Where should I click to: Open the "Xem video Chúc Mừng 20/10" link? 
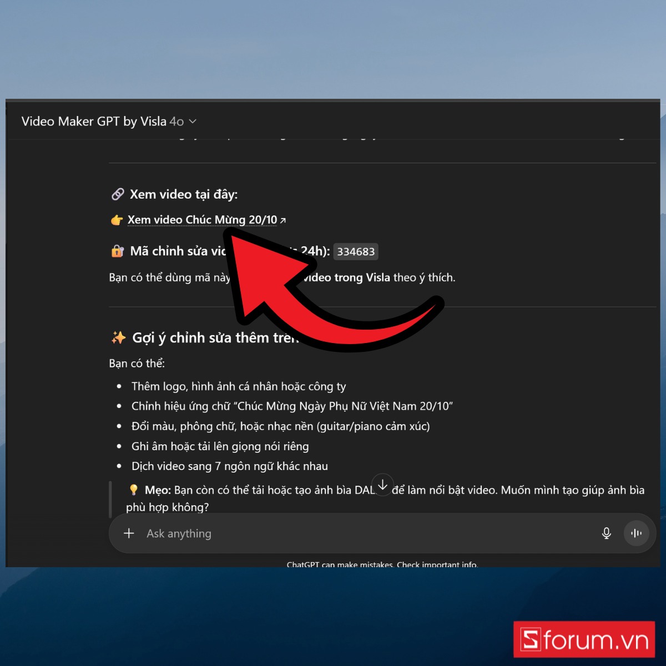[206, 220]
